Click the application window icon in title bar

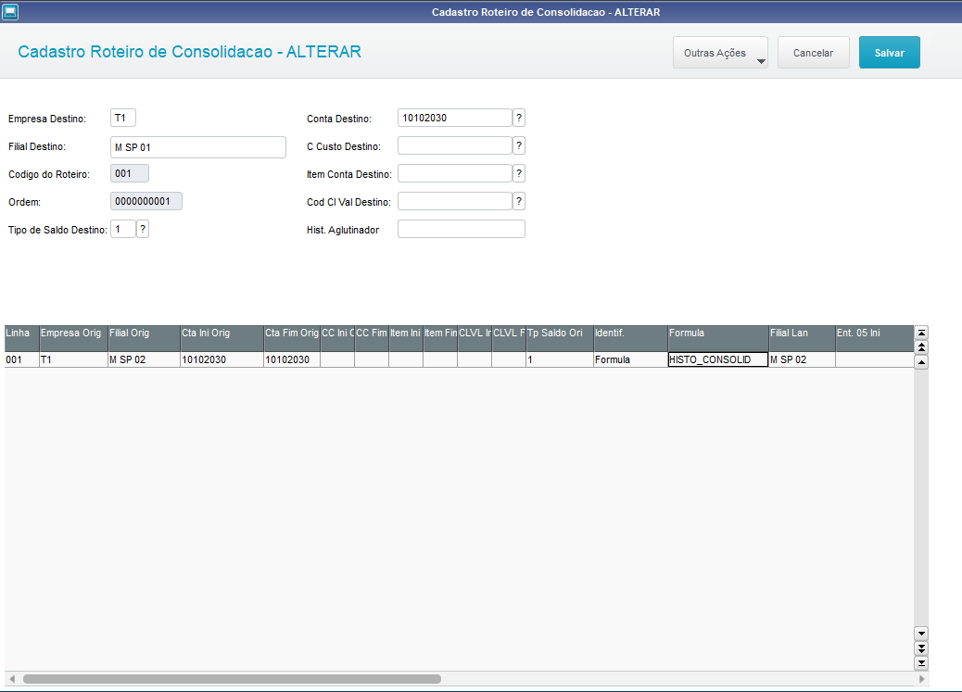pyautogui.click(x=10, y=12)
